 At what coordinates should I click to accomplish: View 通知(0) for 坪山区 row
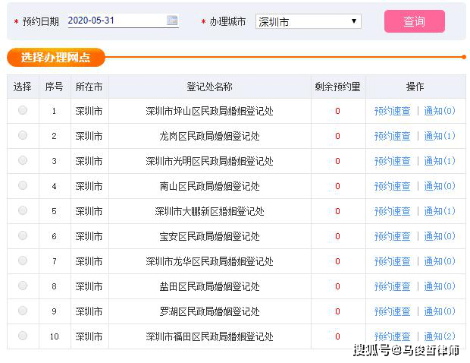(x=440, y=111)
